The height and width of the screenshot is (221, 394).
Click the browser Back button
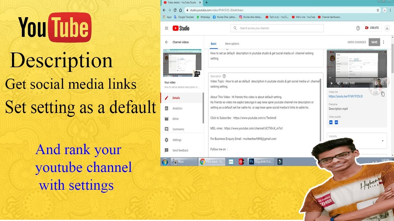[x=164, y=10]
